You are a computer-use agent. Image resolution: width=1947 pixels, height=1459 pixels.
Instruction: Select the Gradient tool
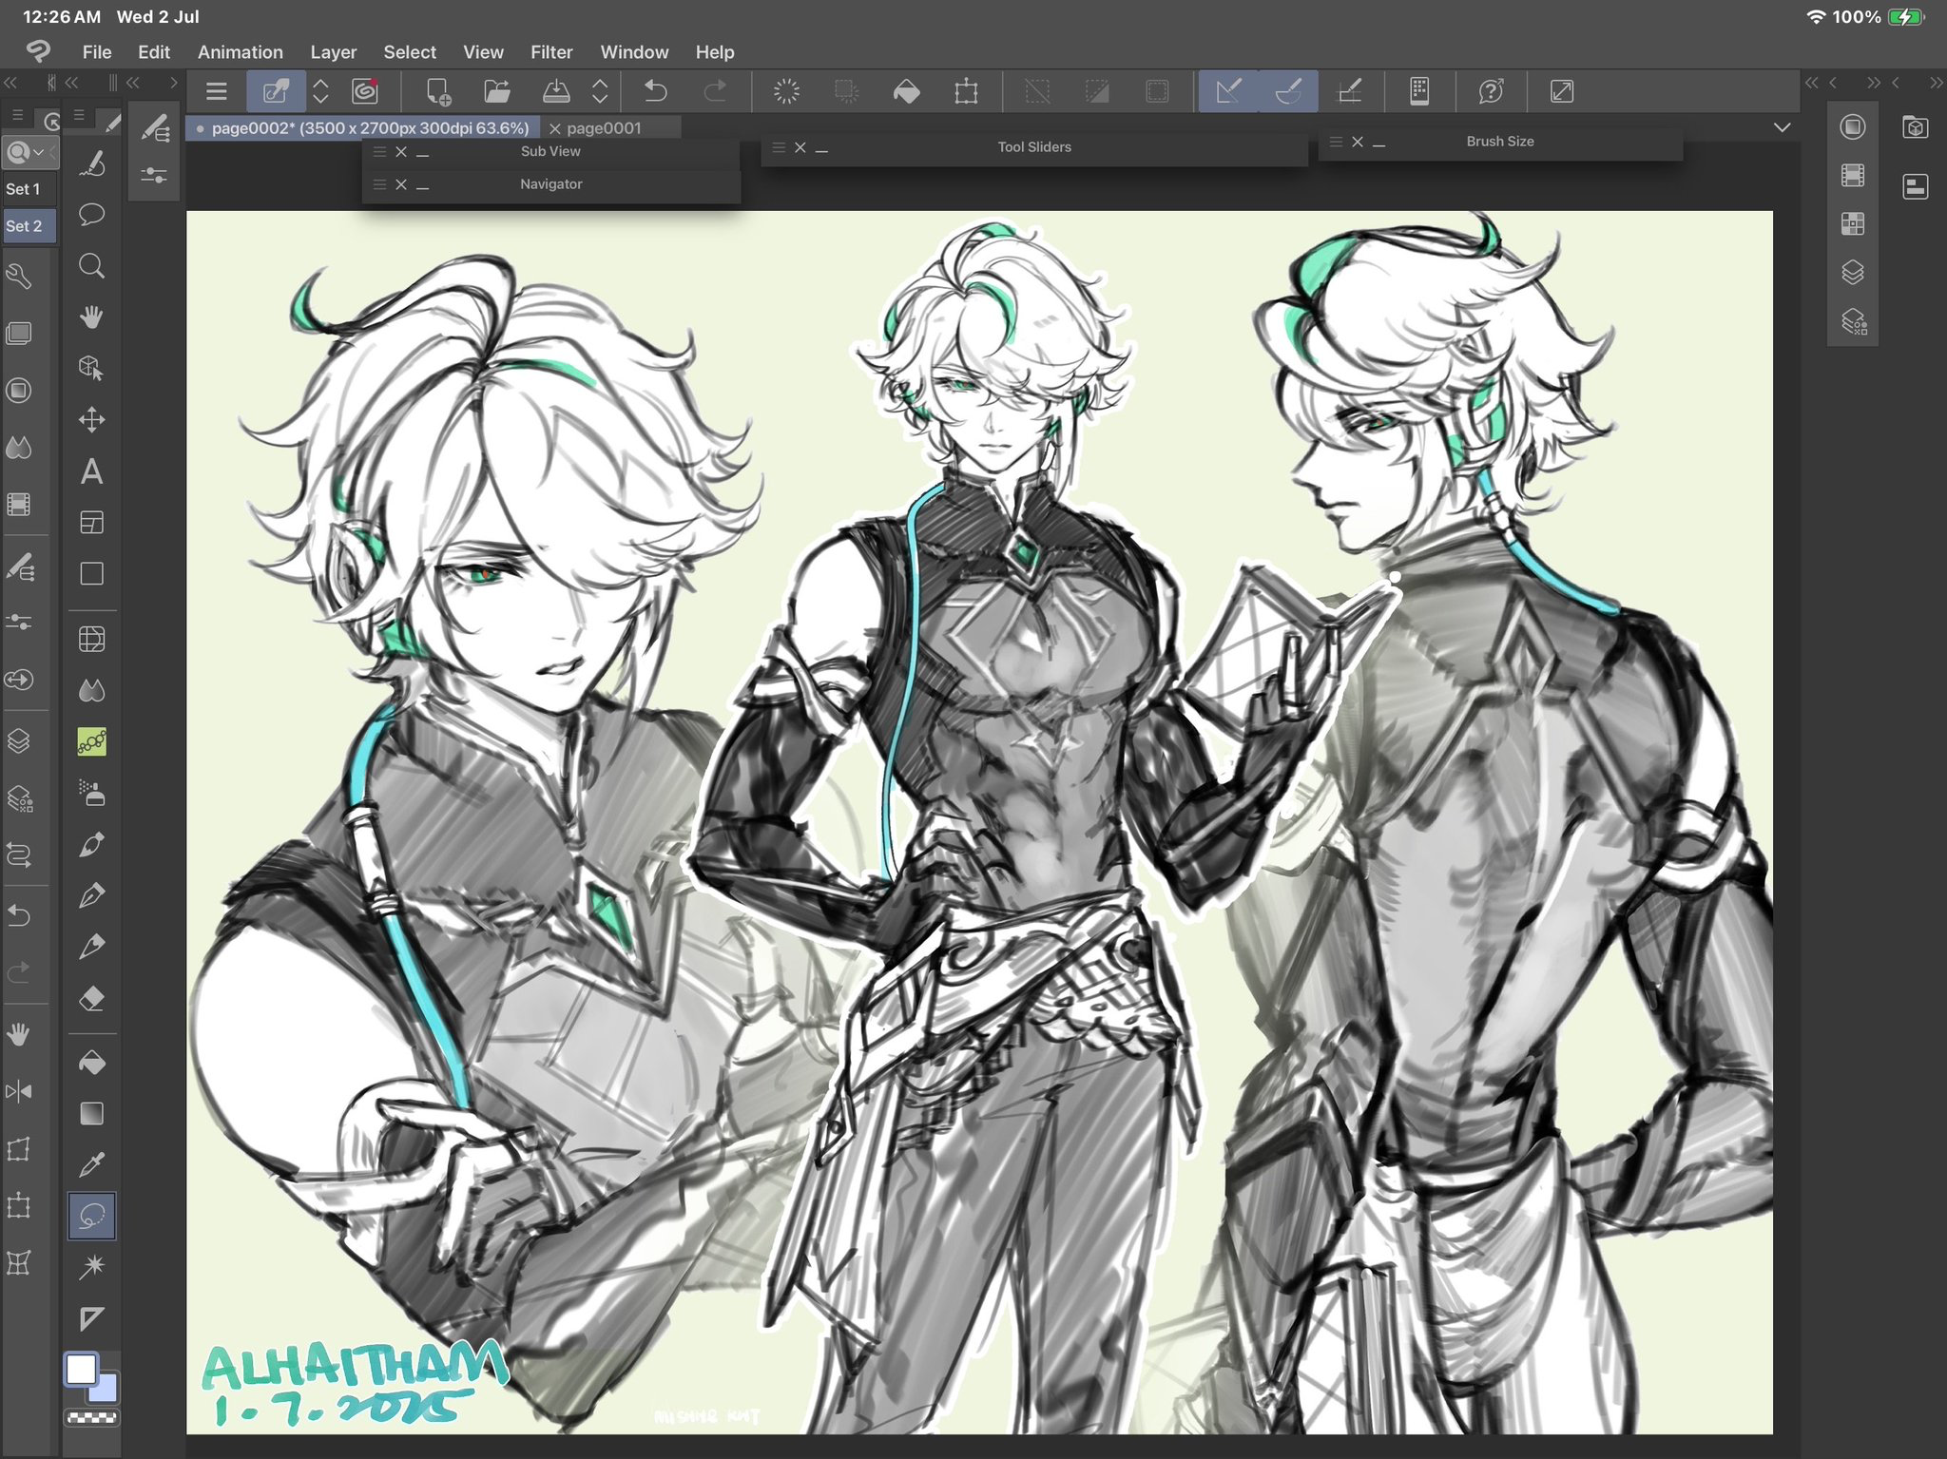pos(91,1113)
